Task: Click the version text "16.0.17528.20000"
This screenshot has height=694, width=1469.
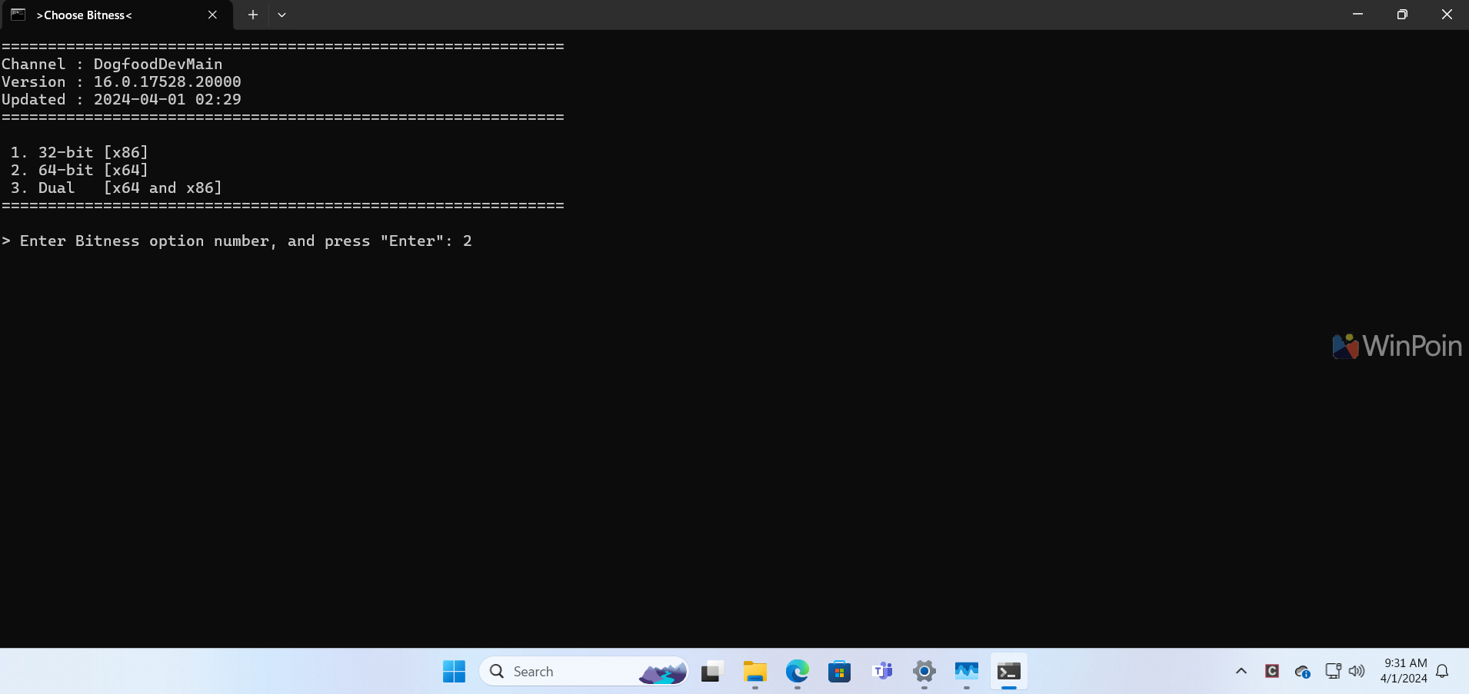Action: [167, 81]
